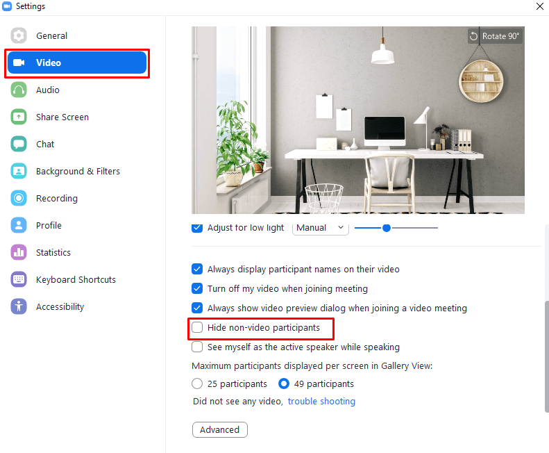The width and height of the screenshot is (549, 453).
Task: Click the Keyboard Shortcuts icon
Action: coord(19,279)
